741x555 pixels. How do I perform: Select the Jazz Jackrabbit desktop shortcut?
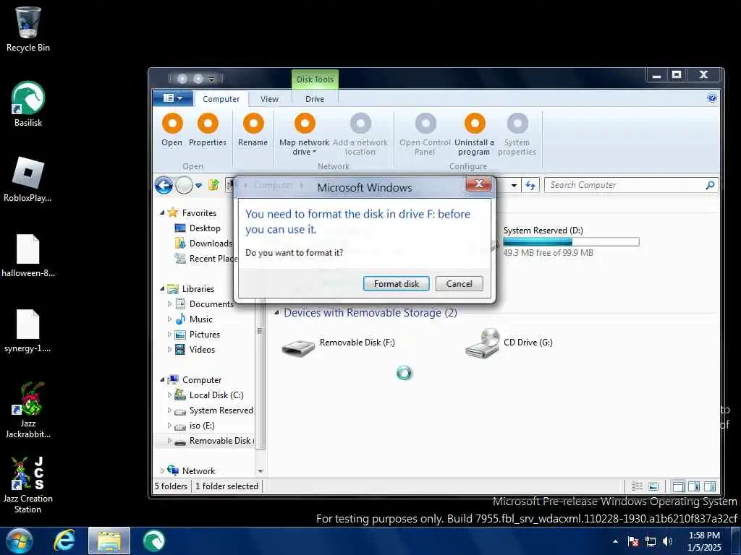coord(28,410)
